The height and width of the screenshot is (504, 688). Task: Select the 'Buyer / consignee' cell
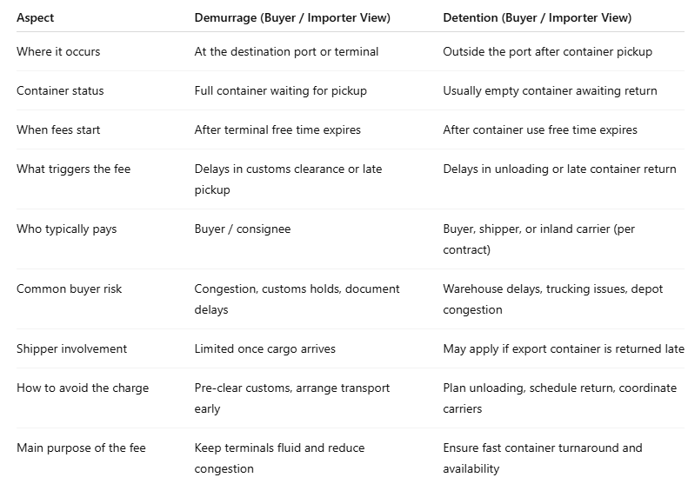[243, 229]
